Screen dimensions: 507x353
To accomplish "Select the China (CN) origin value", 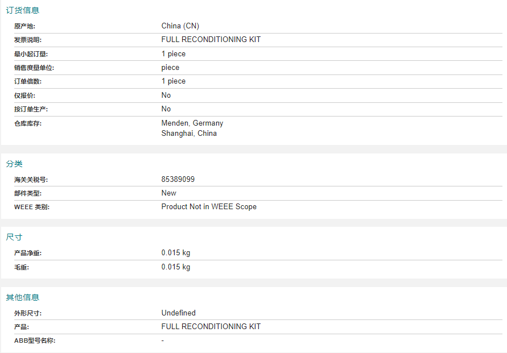I will pos(180,26).
